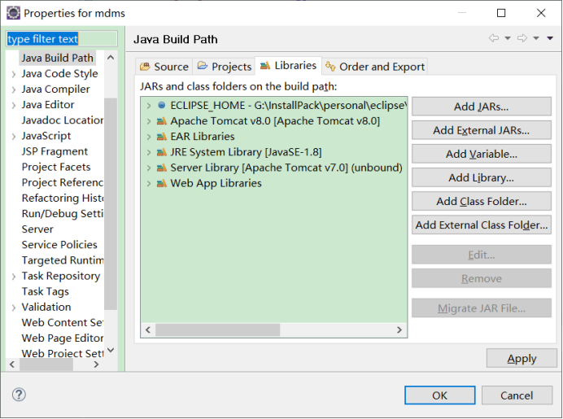Click Add Class Folder... button
Screen dimensions: 563x419
coord(481,201)
